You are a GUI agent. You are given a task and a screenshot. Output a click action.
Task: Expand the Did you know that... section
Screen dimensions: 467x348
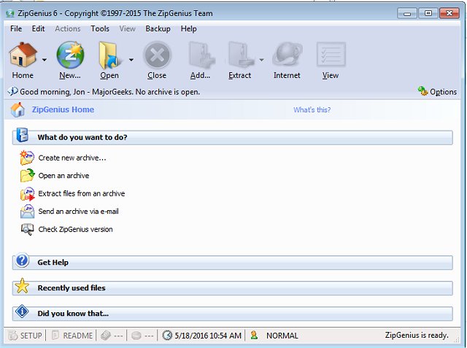[232, 314]
